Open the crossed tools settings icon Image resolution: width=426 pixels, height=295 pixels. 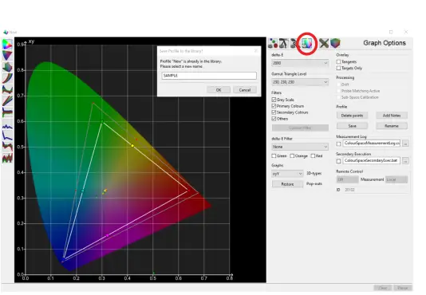tap(324, 43)
